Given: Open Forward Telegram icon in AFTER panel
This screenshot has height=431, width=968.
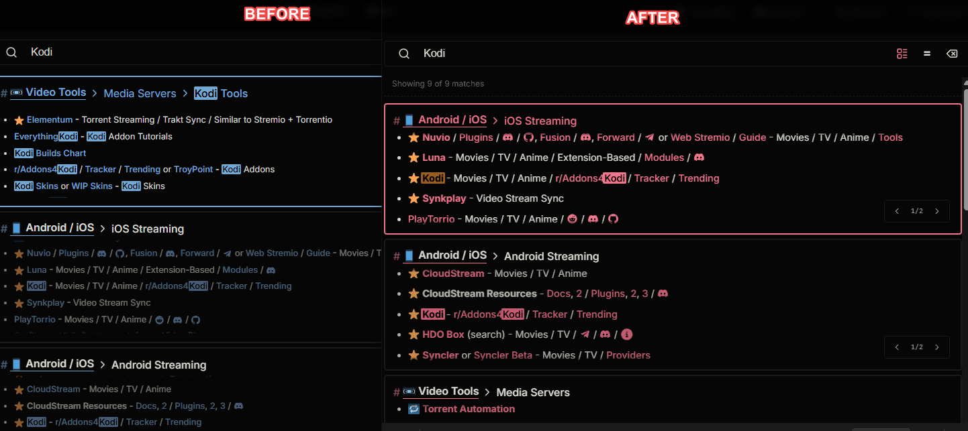Looking at the screenshot, I should [x=649, y=137].
